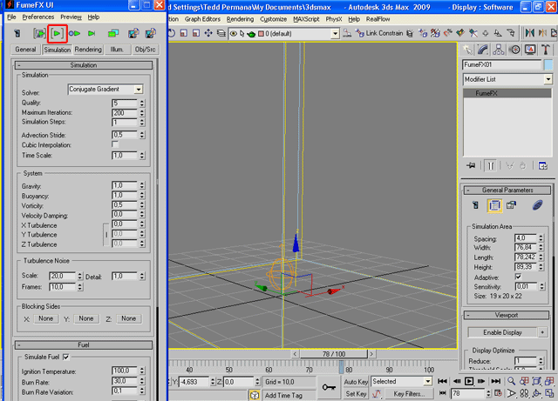Play the animation
The height and width of the screenshot is (401, 558).
[x=469, y=381]
